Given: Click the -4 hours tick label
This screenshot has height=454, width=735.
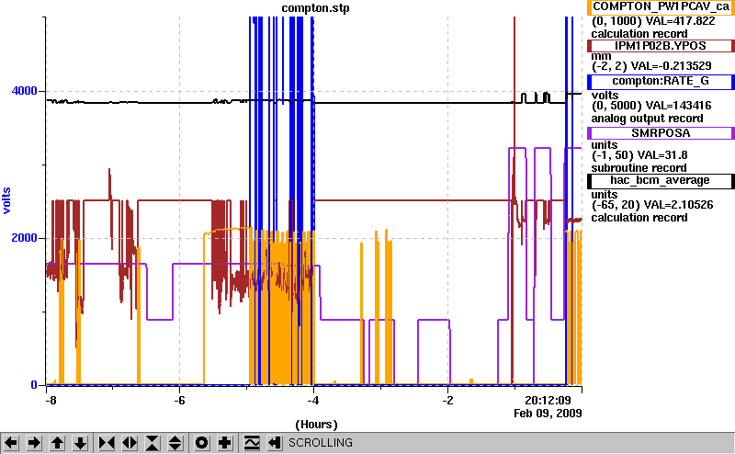Looking at the screenshot, I should (x=313, y=401).
